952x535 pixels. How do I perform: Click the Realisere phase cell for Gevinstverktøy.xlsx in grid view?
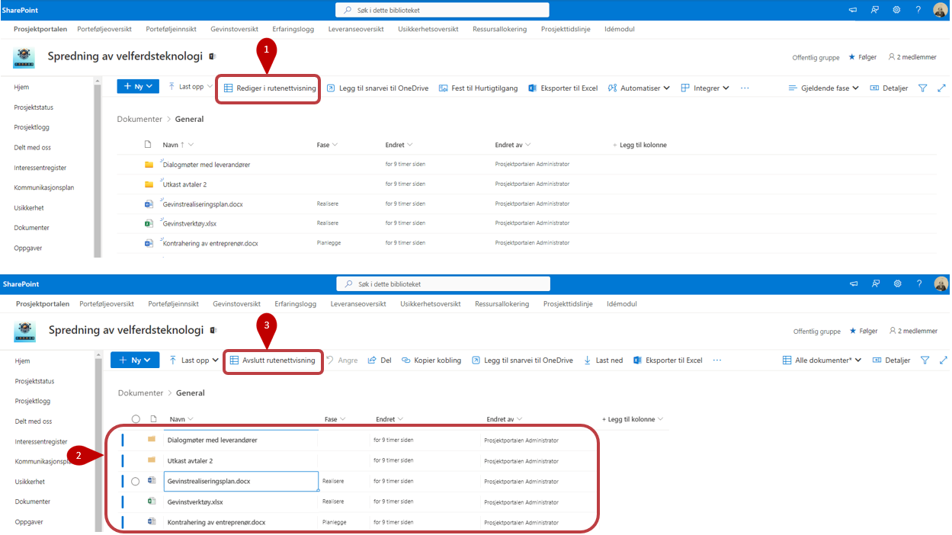click(x=333, y=501)
